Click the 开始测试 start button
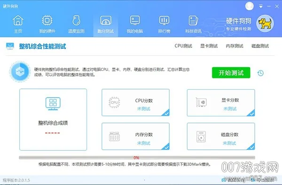 pos(231,73)
